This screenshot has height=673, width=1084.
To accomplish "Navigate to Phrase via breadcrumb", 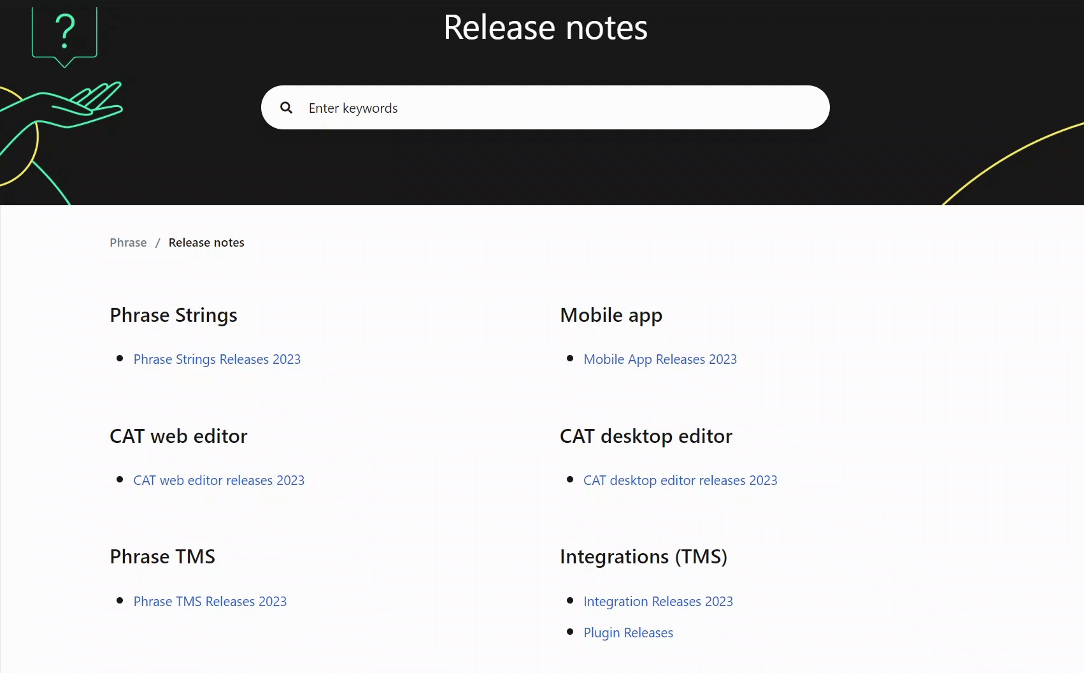I will [x=127, y=242].
